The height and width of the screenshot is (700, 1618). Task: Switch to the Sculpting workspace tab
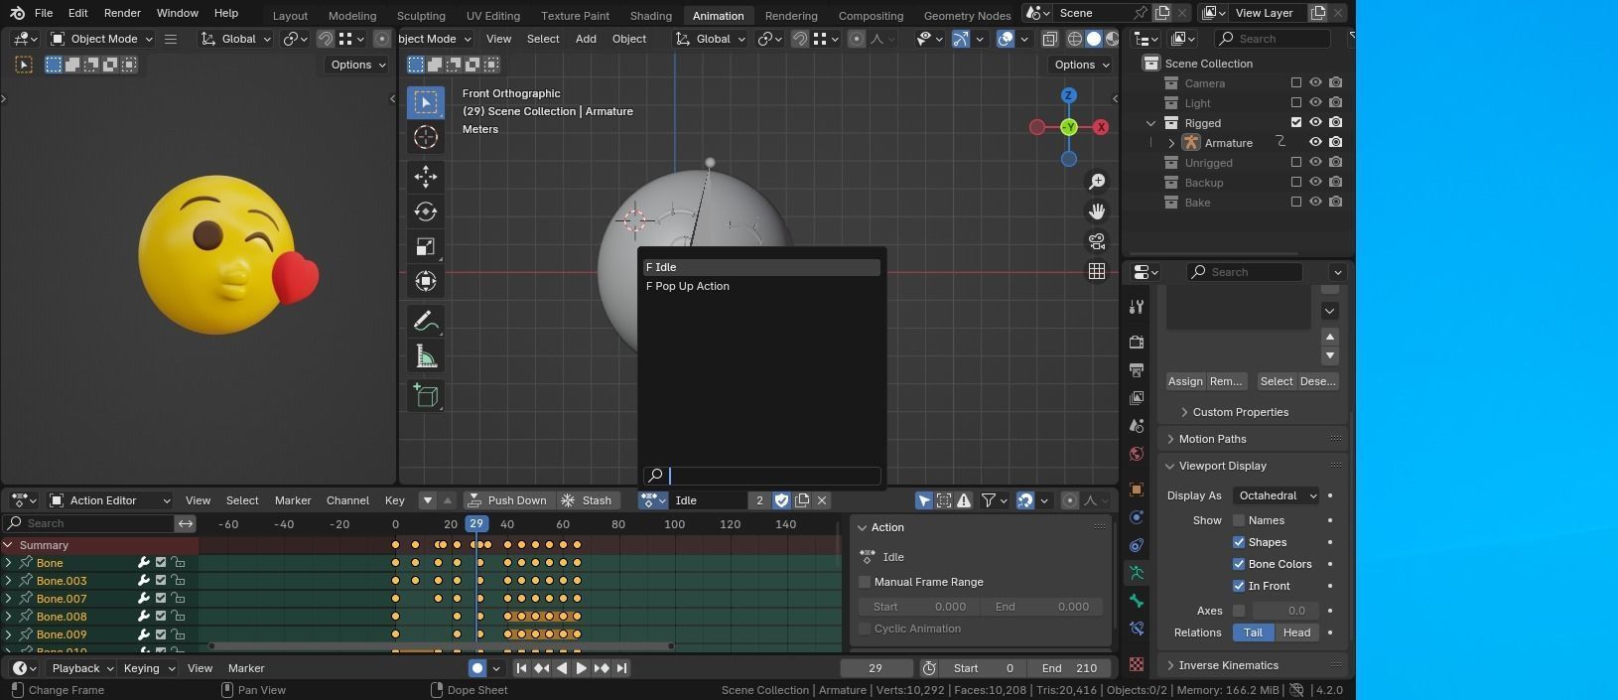pyautogui.click(x=421, y=16)
